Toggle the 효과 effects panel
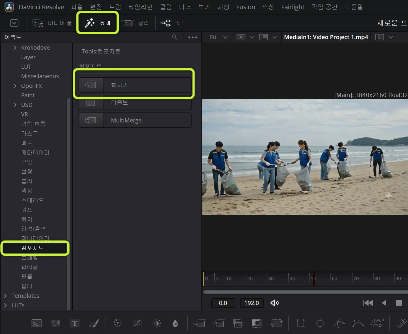This screenshot has width=408, height=334. (98, 23)
